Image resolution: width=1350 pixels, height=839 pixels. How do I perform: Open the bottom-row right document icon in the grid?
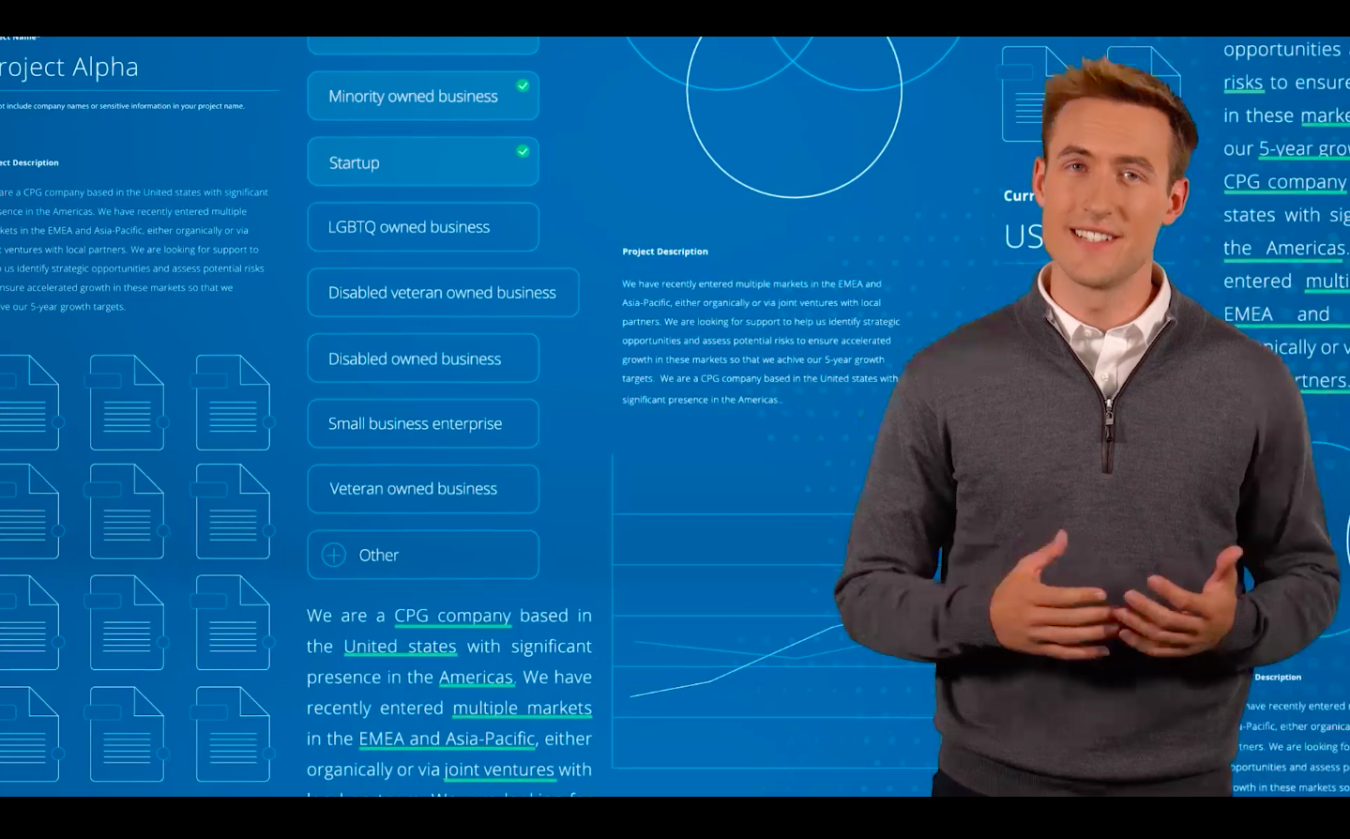tap(234, 734)
